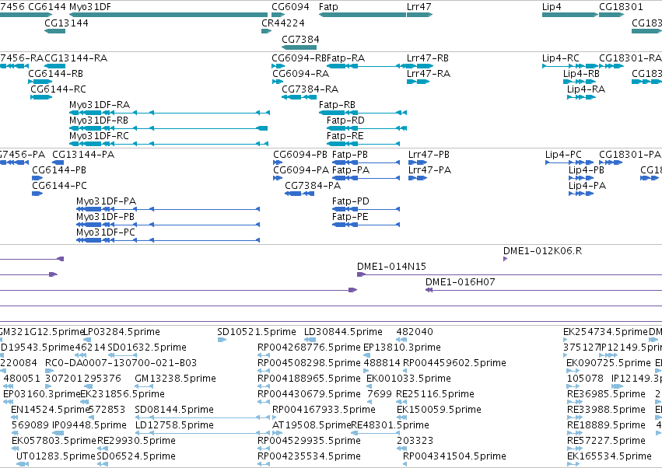
Task: Select protein Lrr47-PB
Action: [418, 162]
